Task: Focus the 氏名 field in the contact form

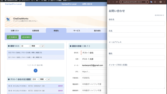Action: pyautogui.click(x=137, y=35)
